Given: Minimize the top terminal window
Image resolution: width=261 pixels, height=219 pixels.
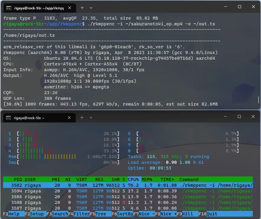Looking at the screenshot, I should click(x=226, y=7).
